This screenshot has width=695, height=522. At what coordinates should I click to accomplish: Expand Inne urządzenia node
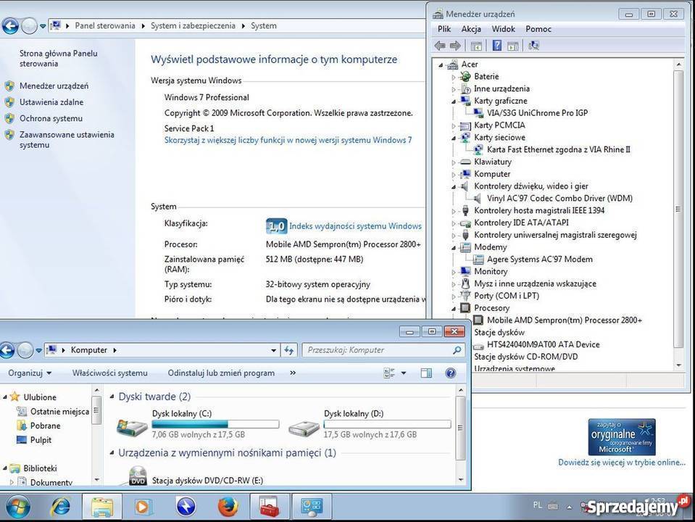[x=454, y=89]
